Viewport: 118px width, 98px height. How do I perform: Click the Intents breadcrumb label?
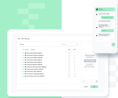[33, 50]
